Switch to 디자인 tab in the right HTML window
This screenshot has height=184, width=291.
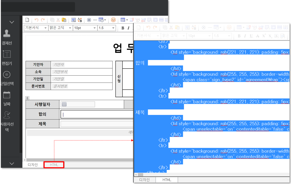coord(144,180)
